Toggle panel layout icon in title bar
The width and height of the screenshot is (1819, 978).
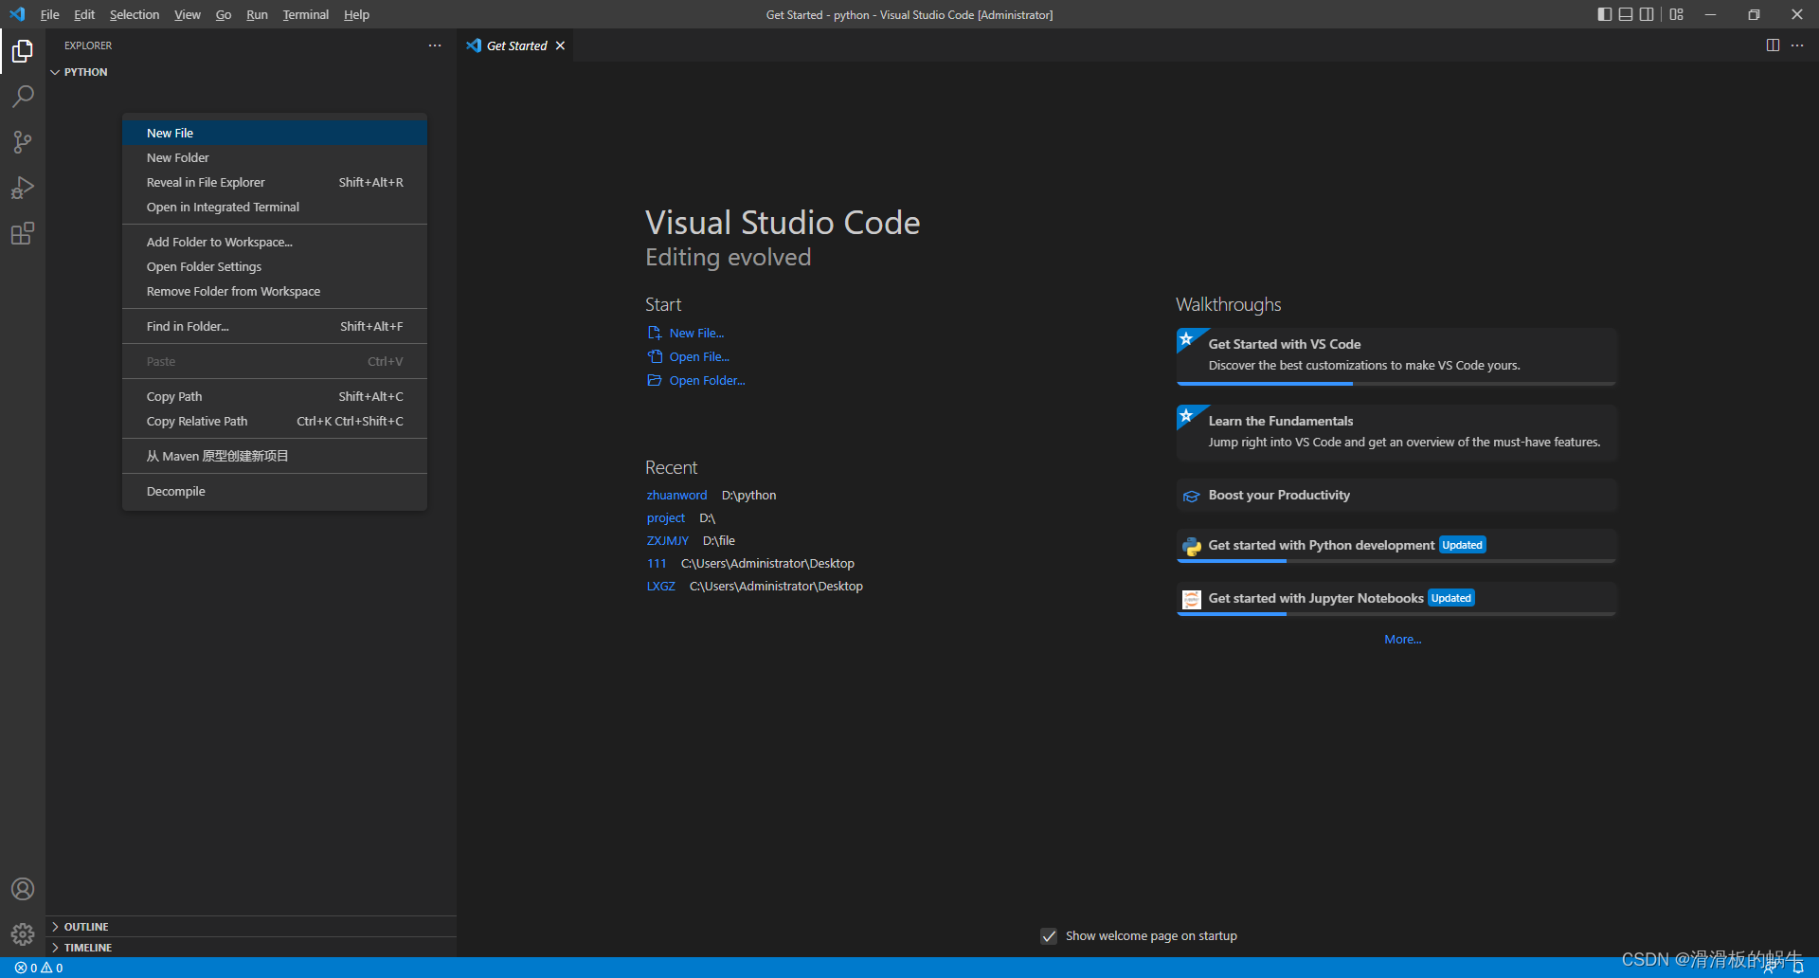click(x=1626, y=14)
